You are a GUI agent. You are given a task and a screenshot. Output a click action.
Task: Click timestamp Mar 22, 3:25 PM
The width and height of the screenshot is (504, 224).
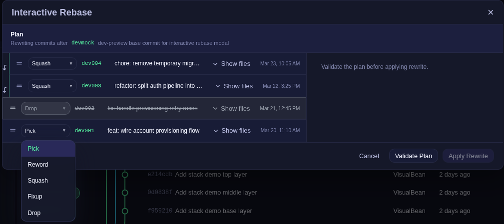tap(281, 86)
